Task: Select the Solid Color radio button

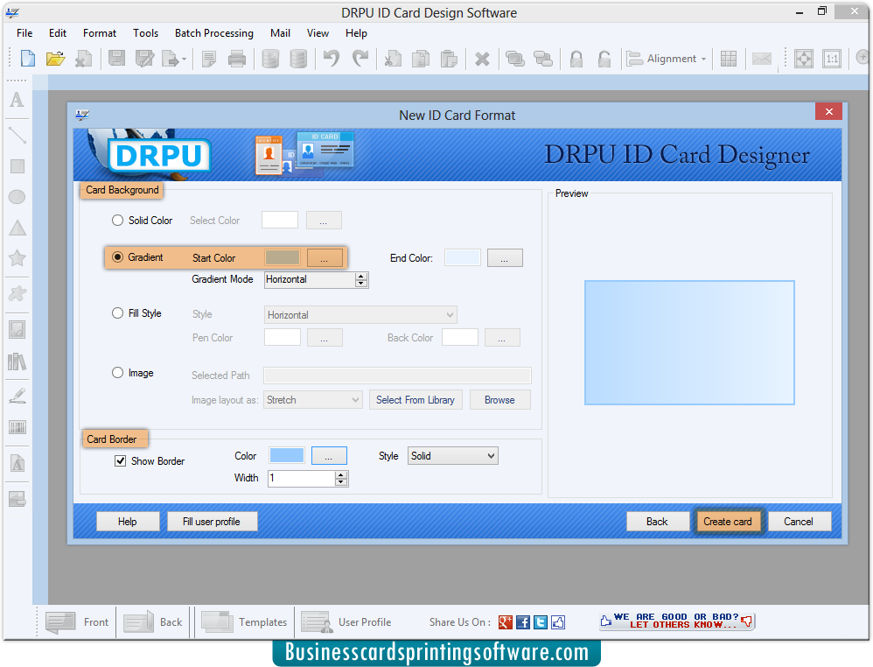Action: pyautogui.click(x=117, y=220)
